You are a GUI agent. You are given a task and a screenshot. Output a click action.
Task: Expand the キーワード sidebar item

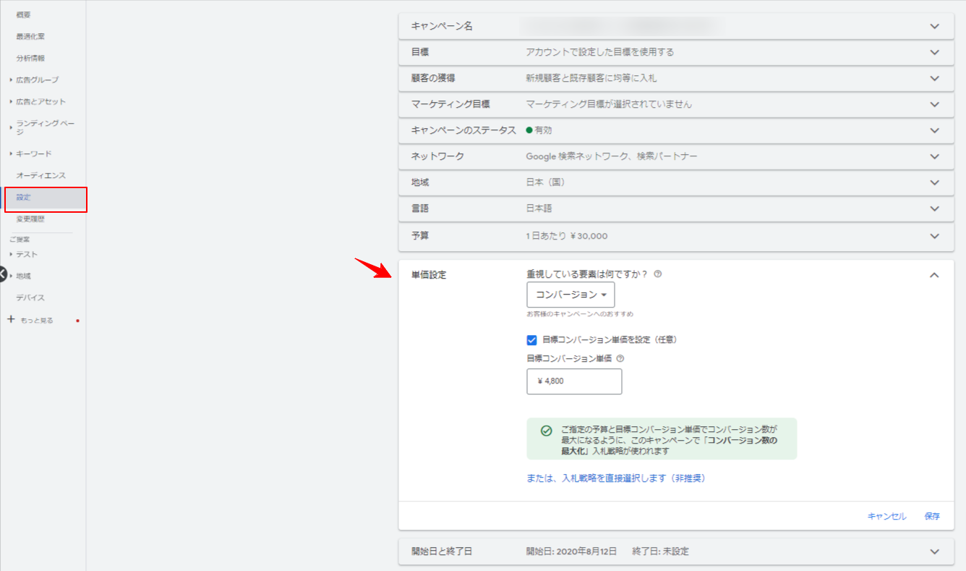point(11,153)
